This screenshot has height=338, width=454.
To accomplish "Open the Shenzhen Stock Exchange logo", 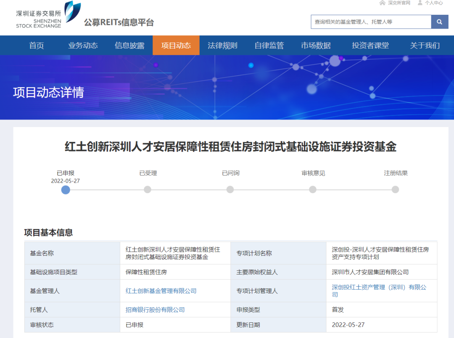I will [48, 15].
